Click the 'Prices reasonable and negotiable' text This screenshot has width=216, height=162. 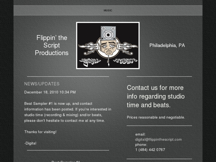(156, 117)
